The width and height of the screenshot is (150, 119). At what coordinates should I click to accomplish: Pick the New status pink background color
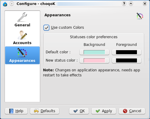pyautogui.click(x=94, y=60)
